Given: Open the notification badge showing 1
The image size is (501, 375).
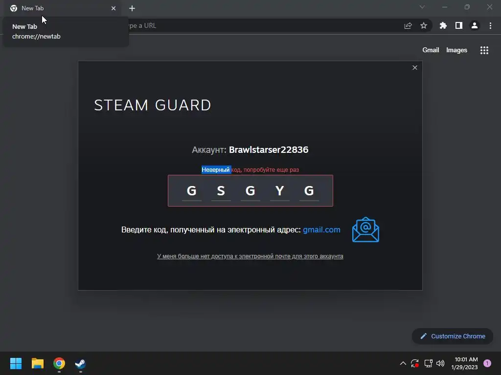Looking at the screenshot, I should pos(487,363).
